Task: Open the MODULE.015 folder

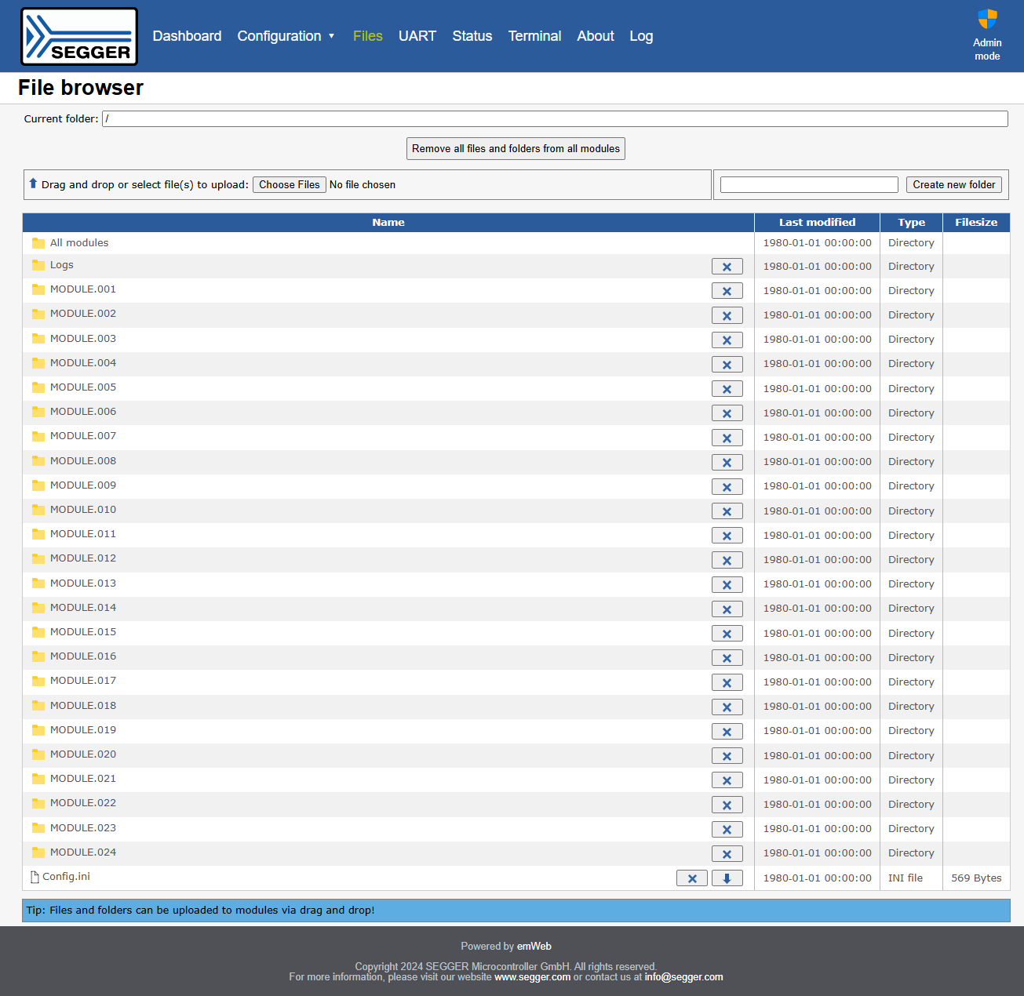Action: coord(83,632)
